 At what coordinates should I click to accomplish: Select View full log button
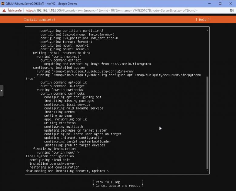[x=118, y=182]
